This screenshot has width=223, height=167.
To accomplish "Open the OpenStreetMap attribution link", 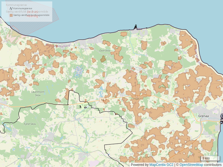I will coord(191,165).
